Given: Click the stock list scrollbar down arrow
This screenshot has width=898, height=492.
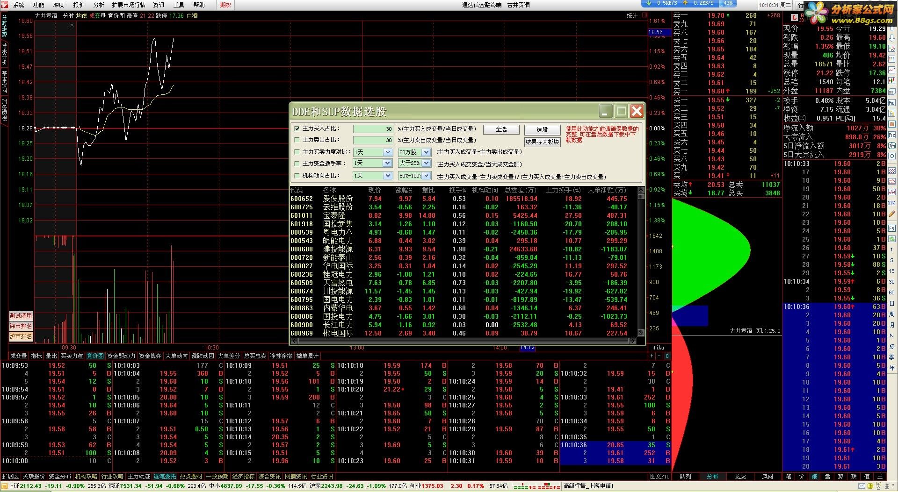Looking at the screenshot, I should coord(641,333).
